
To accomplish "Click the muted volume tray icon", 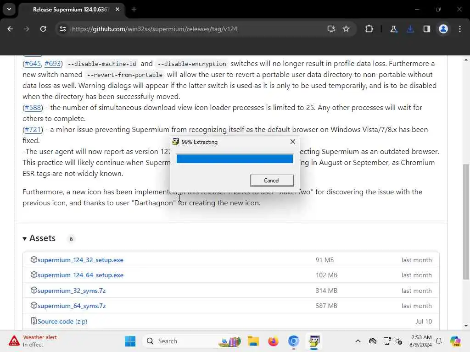I will (399, 341).
